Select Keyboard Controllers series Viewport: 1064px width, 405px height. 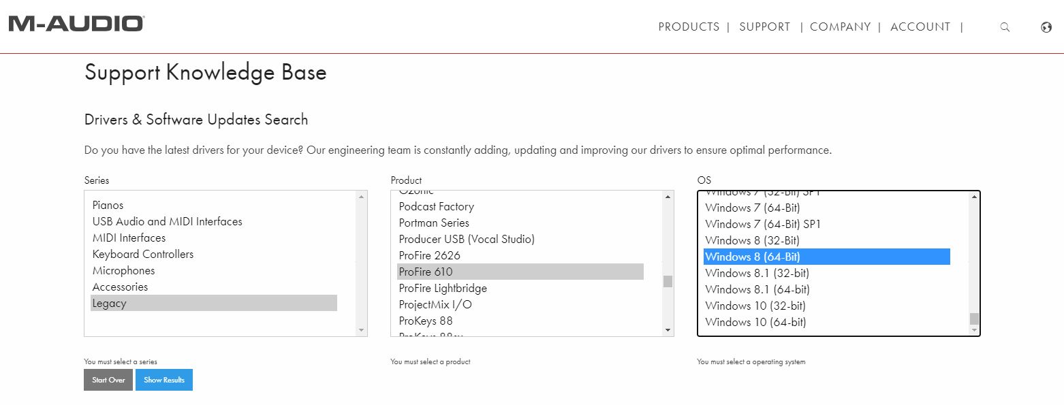coord(214,254)
